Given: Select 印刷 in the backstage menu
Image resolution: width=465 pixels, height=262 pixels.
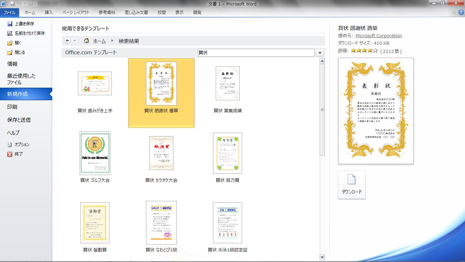Looking at the screenshot, I should [x=12, y=107].
